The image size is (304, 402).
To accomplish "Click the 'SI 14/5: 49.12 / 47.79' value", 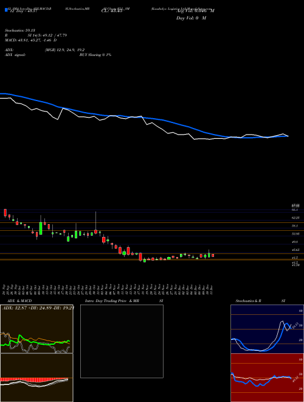I will (47, 35).
